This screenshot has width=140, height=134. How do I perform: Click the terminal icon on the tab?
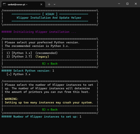point(4,4)
